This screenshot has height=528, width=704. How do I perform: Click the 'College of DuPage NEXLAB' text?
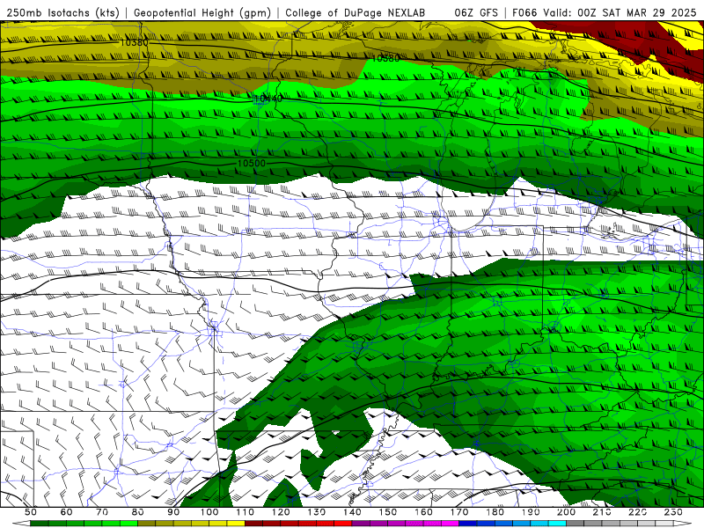(x=356, y=12)
